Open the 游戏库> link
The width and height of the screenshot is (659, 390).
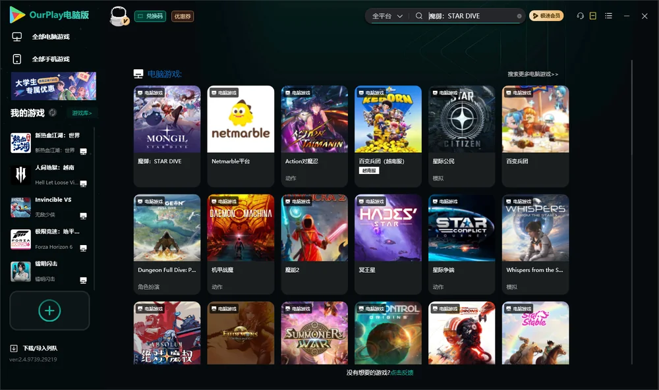coord(82,113)
